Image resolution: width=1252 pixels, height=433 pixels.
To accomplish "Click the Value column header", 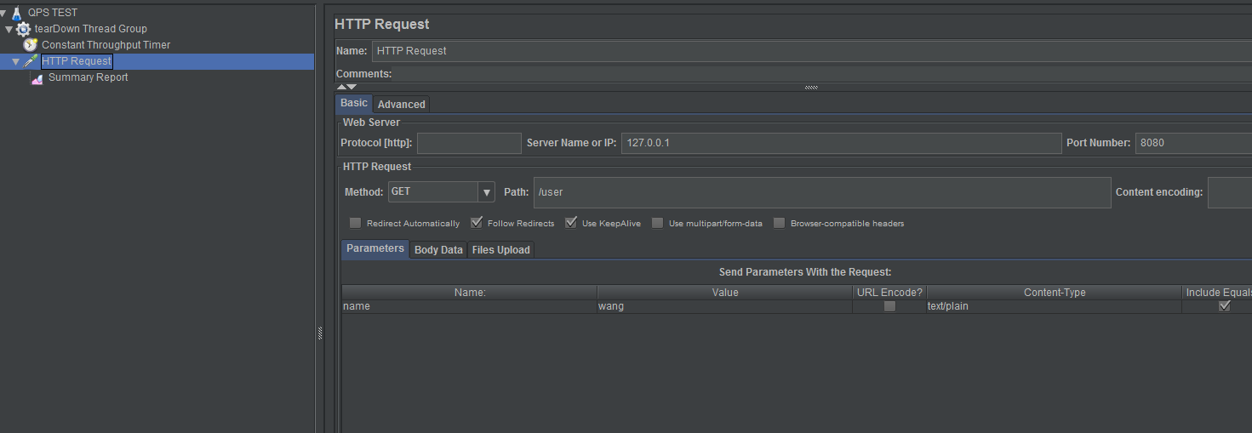I will click(x=725, y=292).
